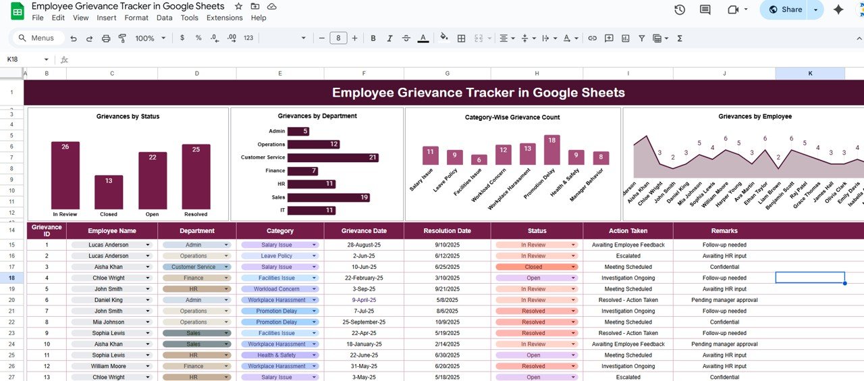Open Department dropdown showing Customer Service
Image resolution: width=864 pixels, height=381 pixels.
[227, 267]
